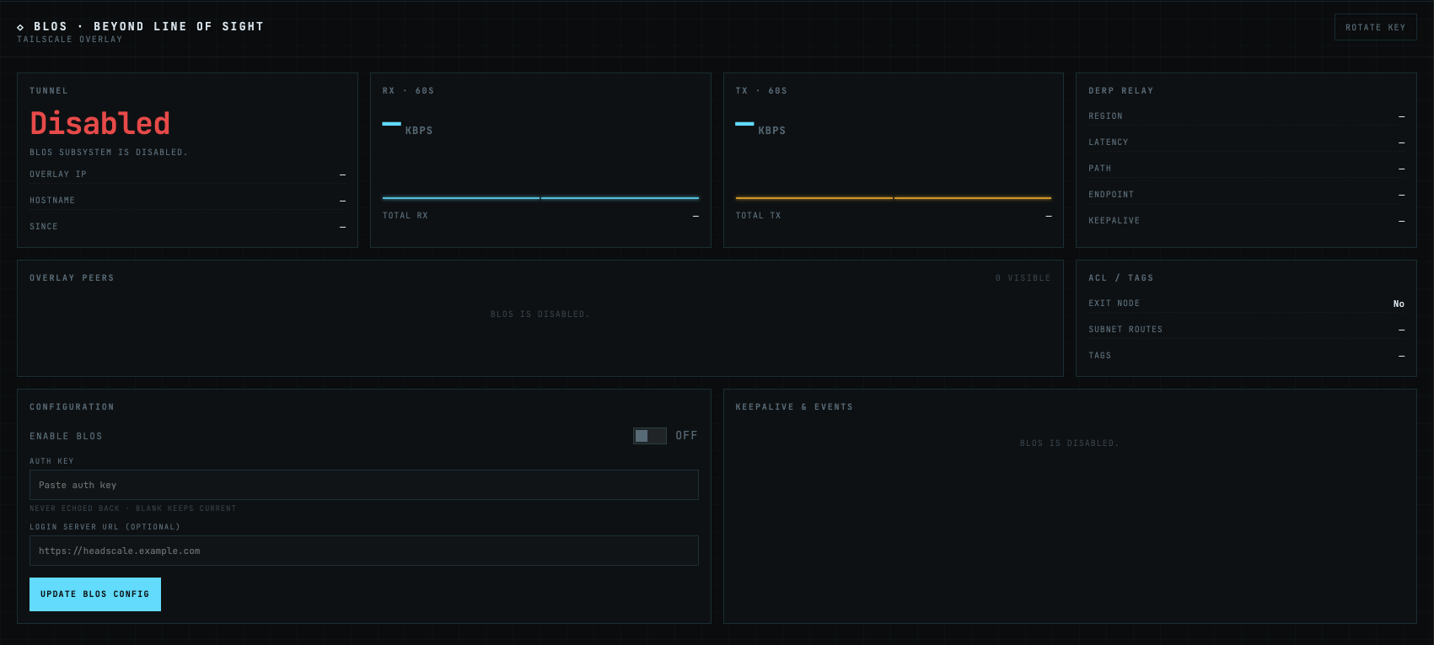Click the DERP Relay panel heading
This screenshot has height=645, width=1434.
(x=1121, y=91)
